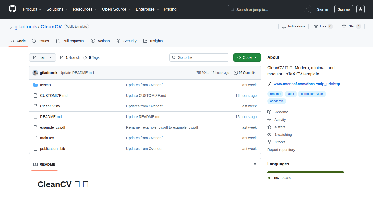Expand the Open Source menu
Viewport: 373px width, 197px height.
click(116, 9)
